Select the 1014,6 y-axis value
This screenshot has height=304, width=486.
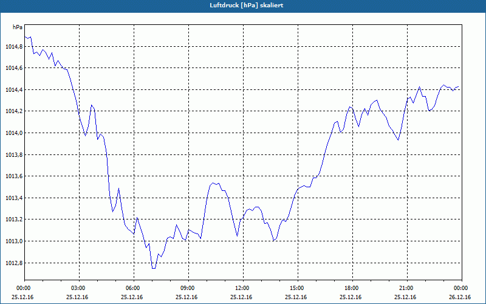(14, 68)
